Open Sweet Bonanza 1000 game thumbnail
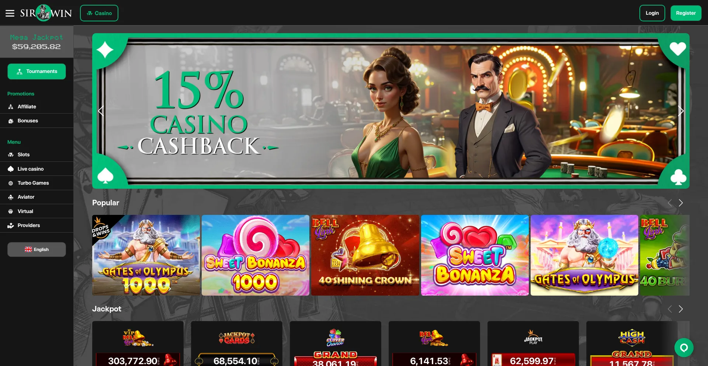This screenshot has width=708, height=366. click(x=256, y=255)
